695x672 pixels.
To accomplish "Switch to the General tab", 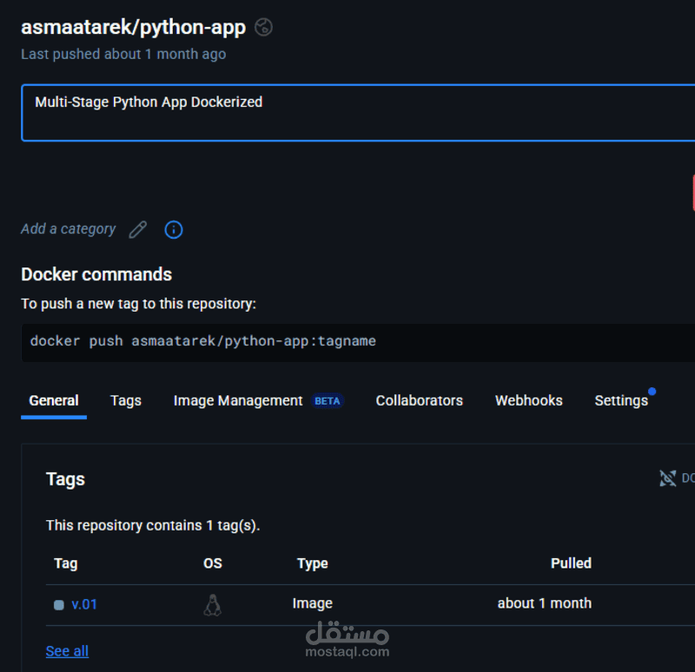I will [x=54, y=400].
